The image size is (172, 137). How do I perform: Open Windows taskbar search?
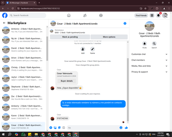click(x=10, y=134)
